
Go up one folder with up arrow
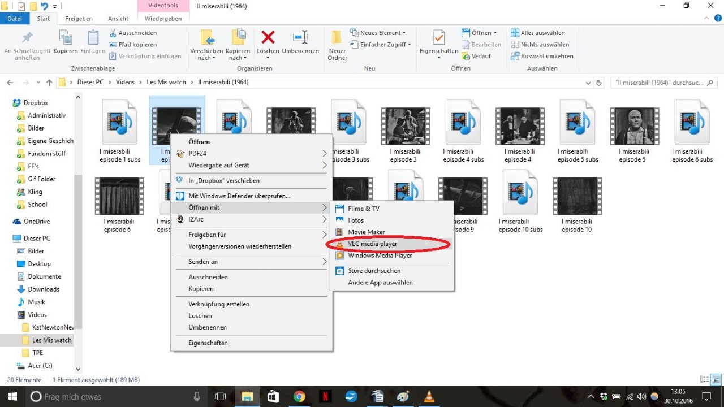click(49, 83)
